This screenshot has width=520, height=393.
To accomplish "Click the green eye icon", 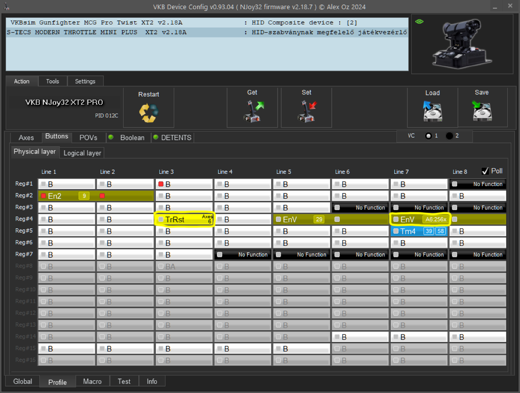I will point(419,21).
